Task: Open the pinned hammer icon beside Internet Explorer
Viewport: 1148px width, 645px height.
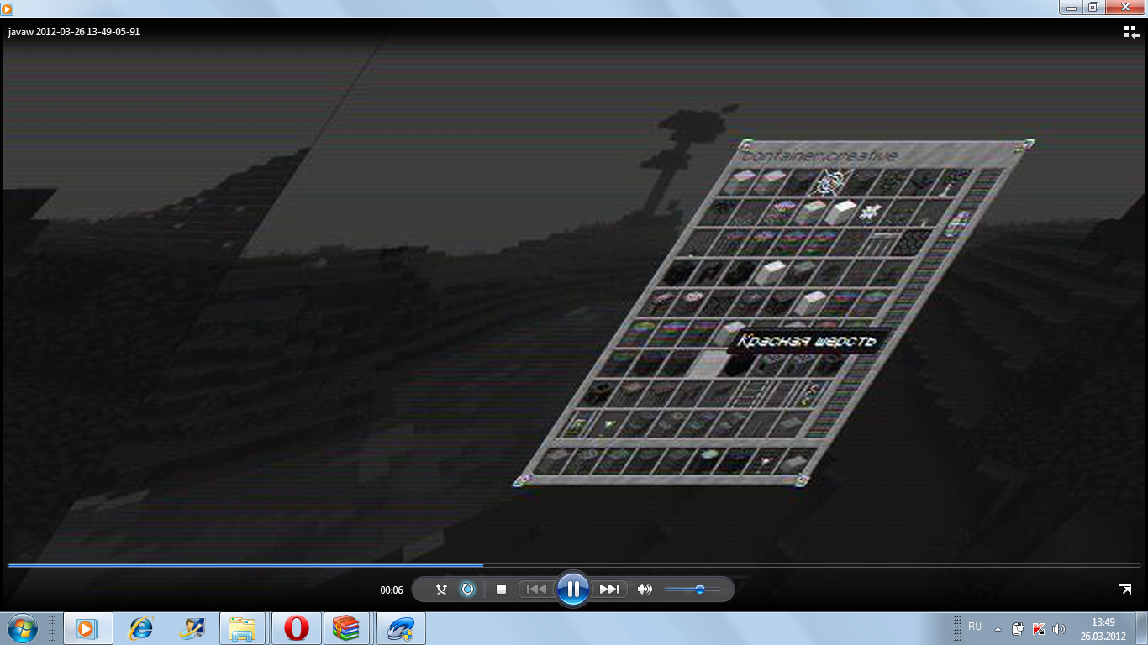Action: (x=192, y=628)
